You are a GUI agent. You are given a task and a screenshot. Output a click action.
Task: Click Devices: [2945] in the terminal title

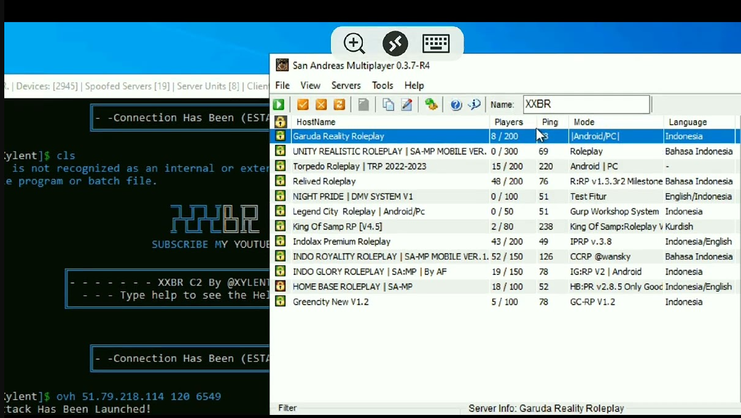[x=48, y=86]
